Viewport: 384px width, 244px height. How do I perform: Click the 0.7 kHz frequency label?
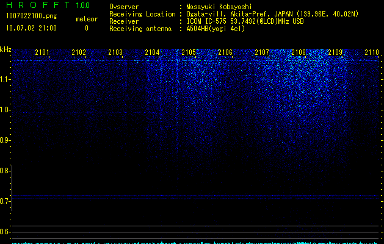pyautogui.click(x=5, y=201)
